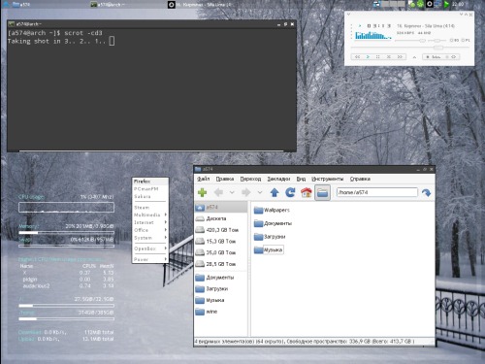Select the 28,5 GB Том volume

(x=221, y=264)
